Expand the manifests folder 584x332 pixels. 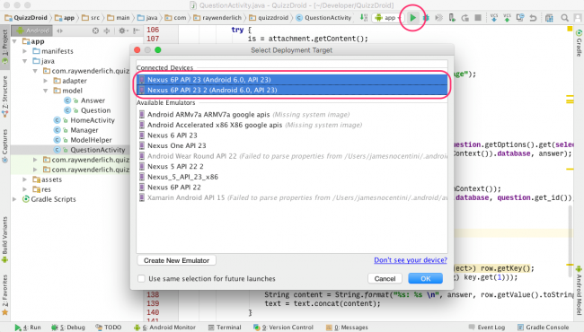click(24, 51)
